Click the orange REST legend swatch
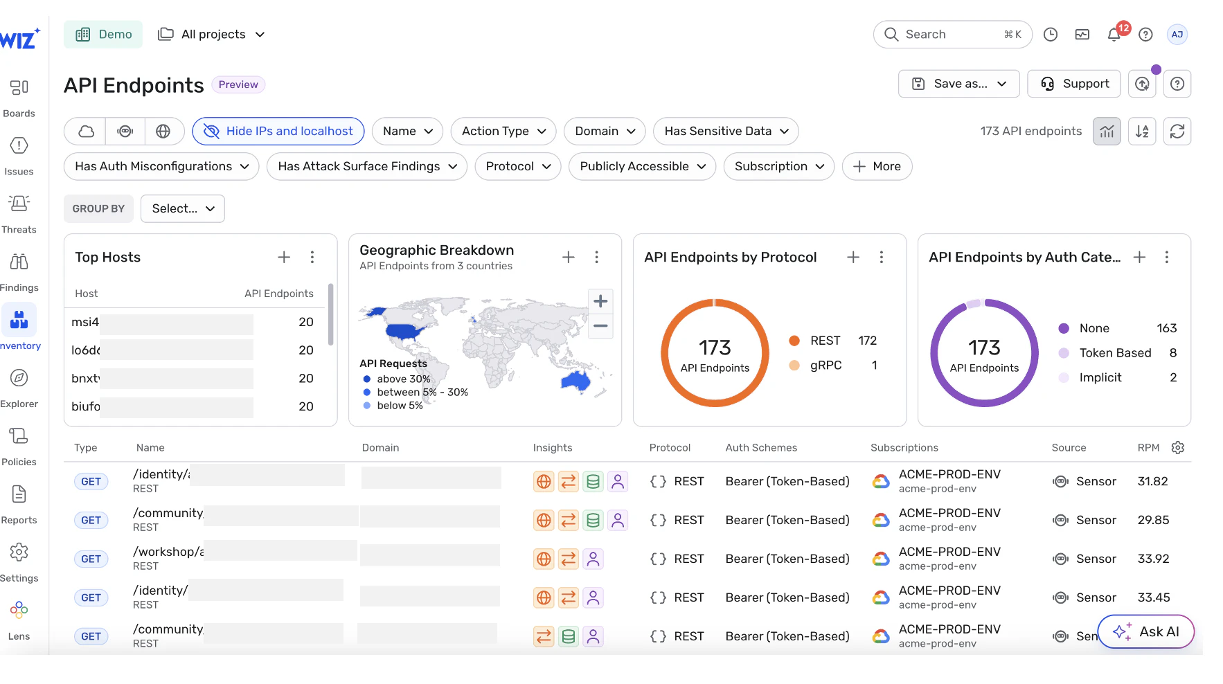1223x684 pixels. coord(794,341)
